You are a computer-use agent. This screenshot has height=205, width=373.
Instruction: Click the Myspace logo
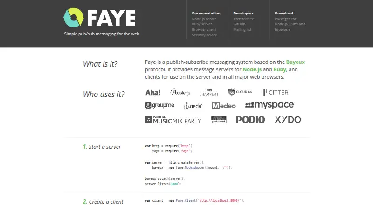(269, 105)
